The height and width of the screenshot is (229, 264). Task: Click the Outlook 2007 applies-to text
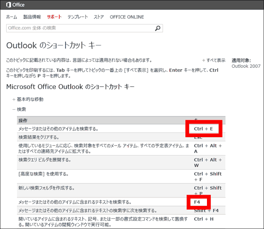[x=246, y=66]
